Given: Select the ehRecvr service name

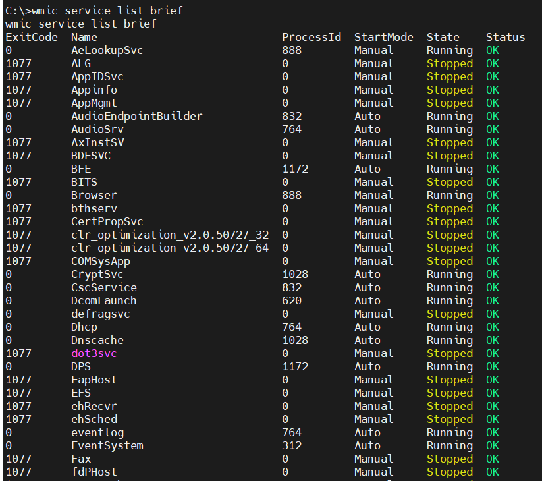Looking at the screenshot, I should [x=94, y=406].
